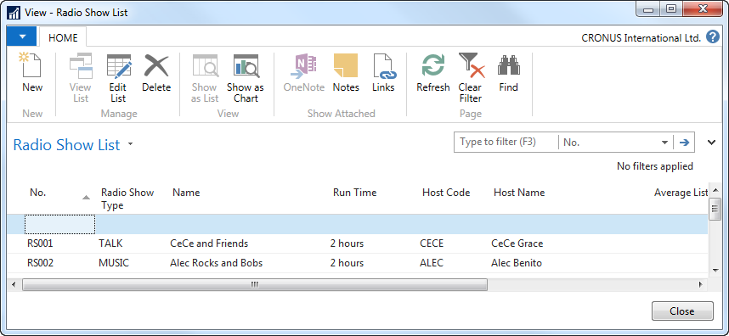
Task: Open the No. filter field dropdown
Action: pyautogui.click(x=664, y=143)
